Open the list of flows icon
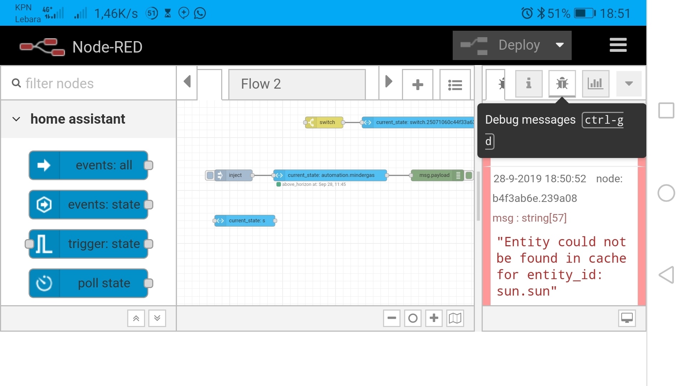Image resolution: width=686 pixels, height=386 pixels. 455,85
